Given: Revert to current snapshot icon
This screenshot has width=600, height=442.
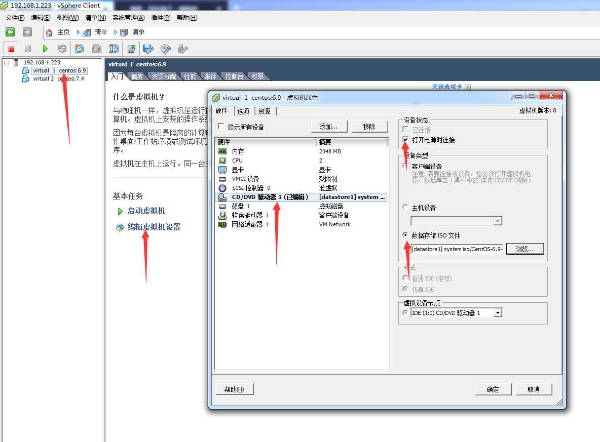Looking at the screenshot, I should pos(97,49).
